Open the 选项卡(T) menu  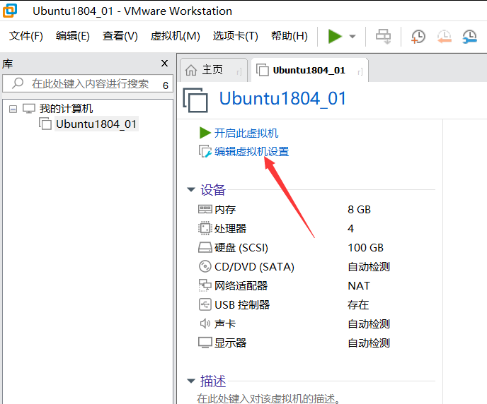click(236, 36)
